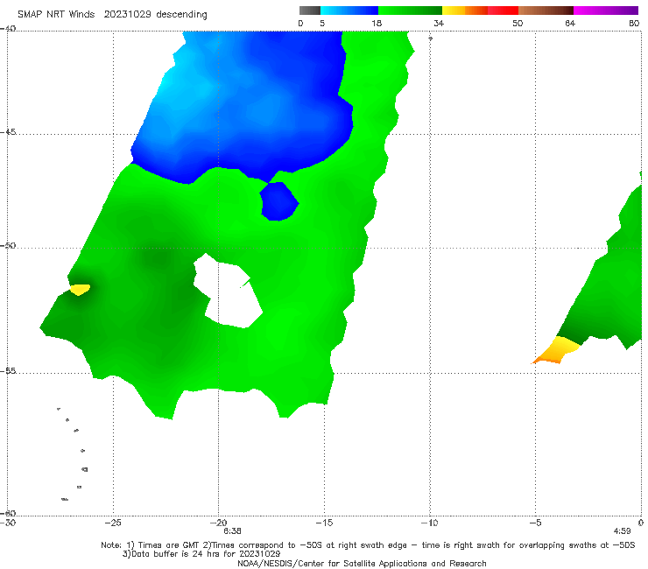Click the color bar label "64"
Image resolution: width=648 pixels, height=569 pixels.
click(x=570, y=23)
